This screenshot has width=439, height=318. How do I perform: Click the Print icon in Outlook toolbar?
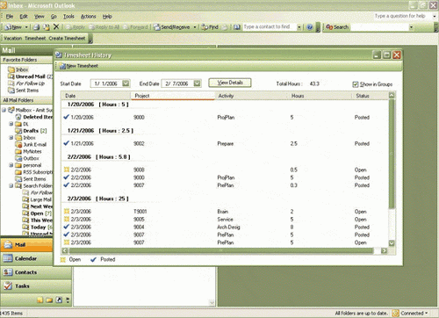coord(37,27)
